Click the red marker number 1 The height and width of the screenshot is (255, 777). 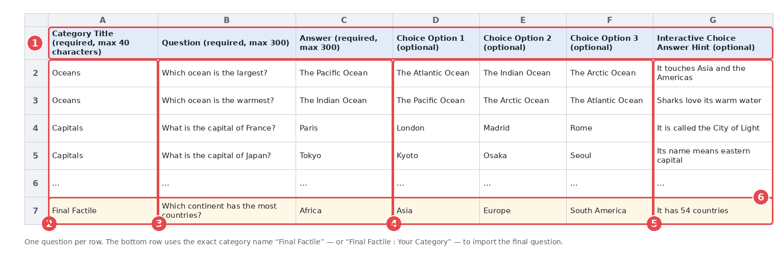tap(35, 43)
